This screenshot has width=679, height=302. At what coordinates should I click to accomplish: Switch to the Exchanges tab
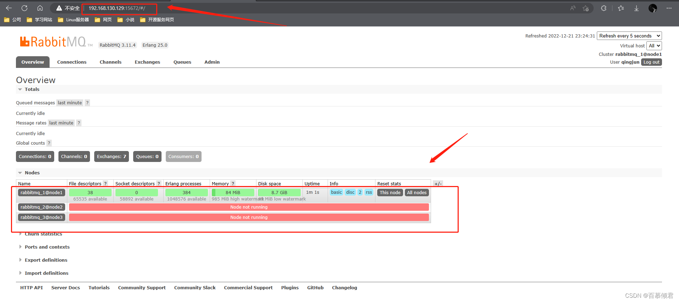[147, 62]
